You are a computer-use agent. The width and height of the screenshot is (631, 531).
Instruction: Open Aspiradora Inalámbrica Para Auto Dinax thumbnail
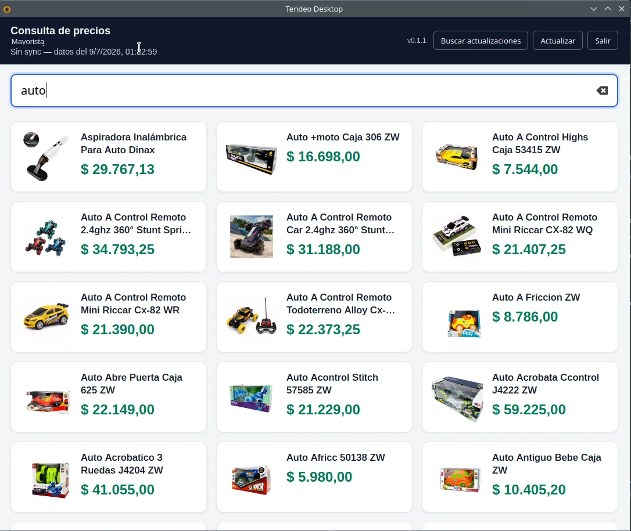pyautogui.click(x=45, y=156)
